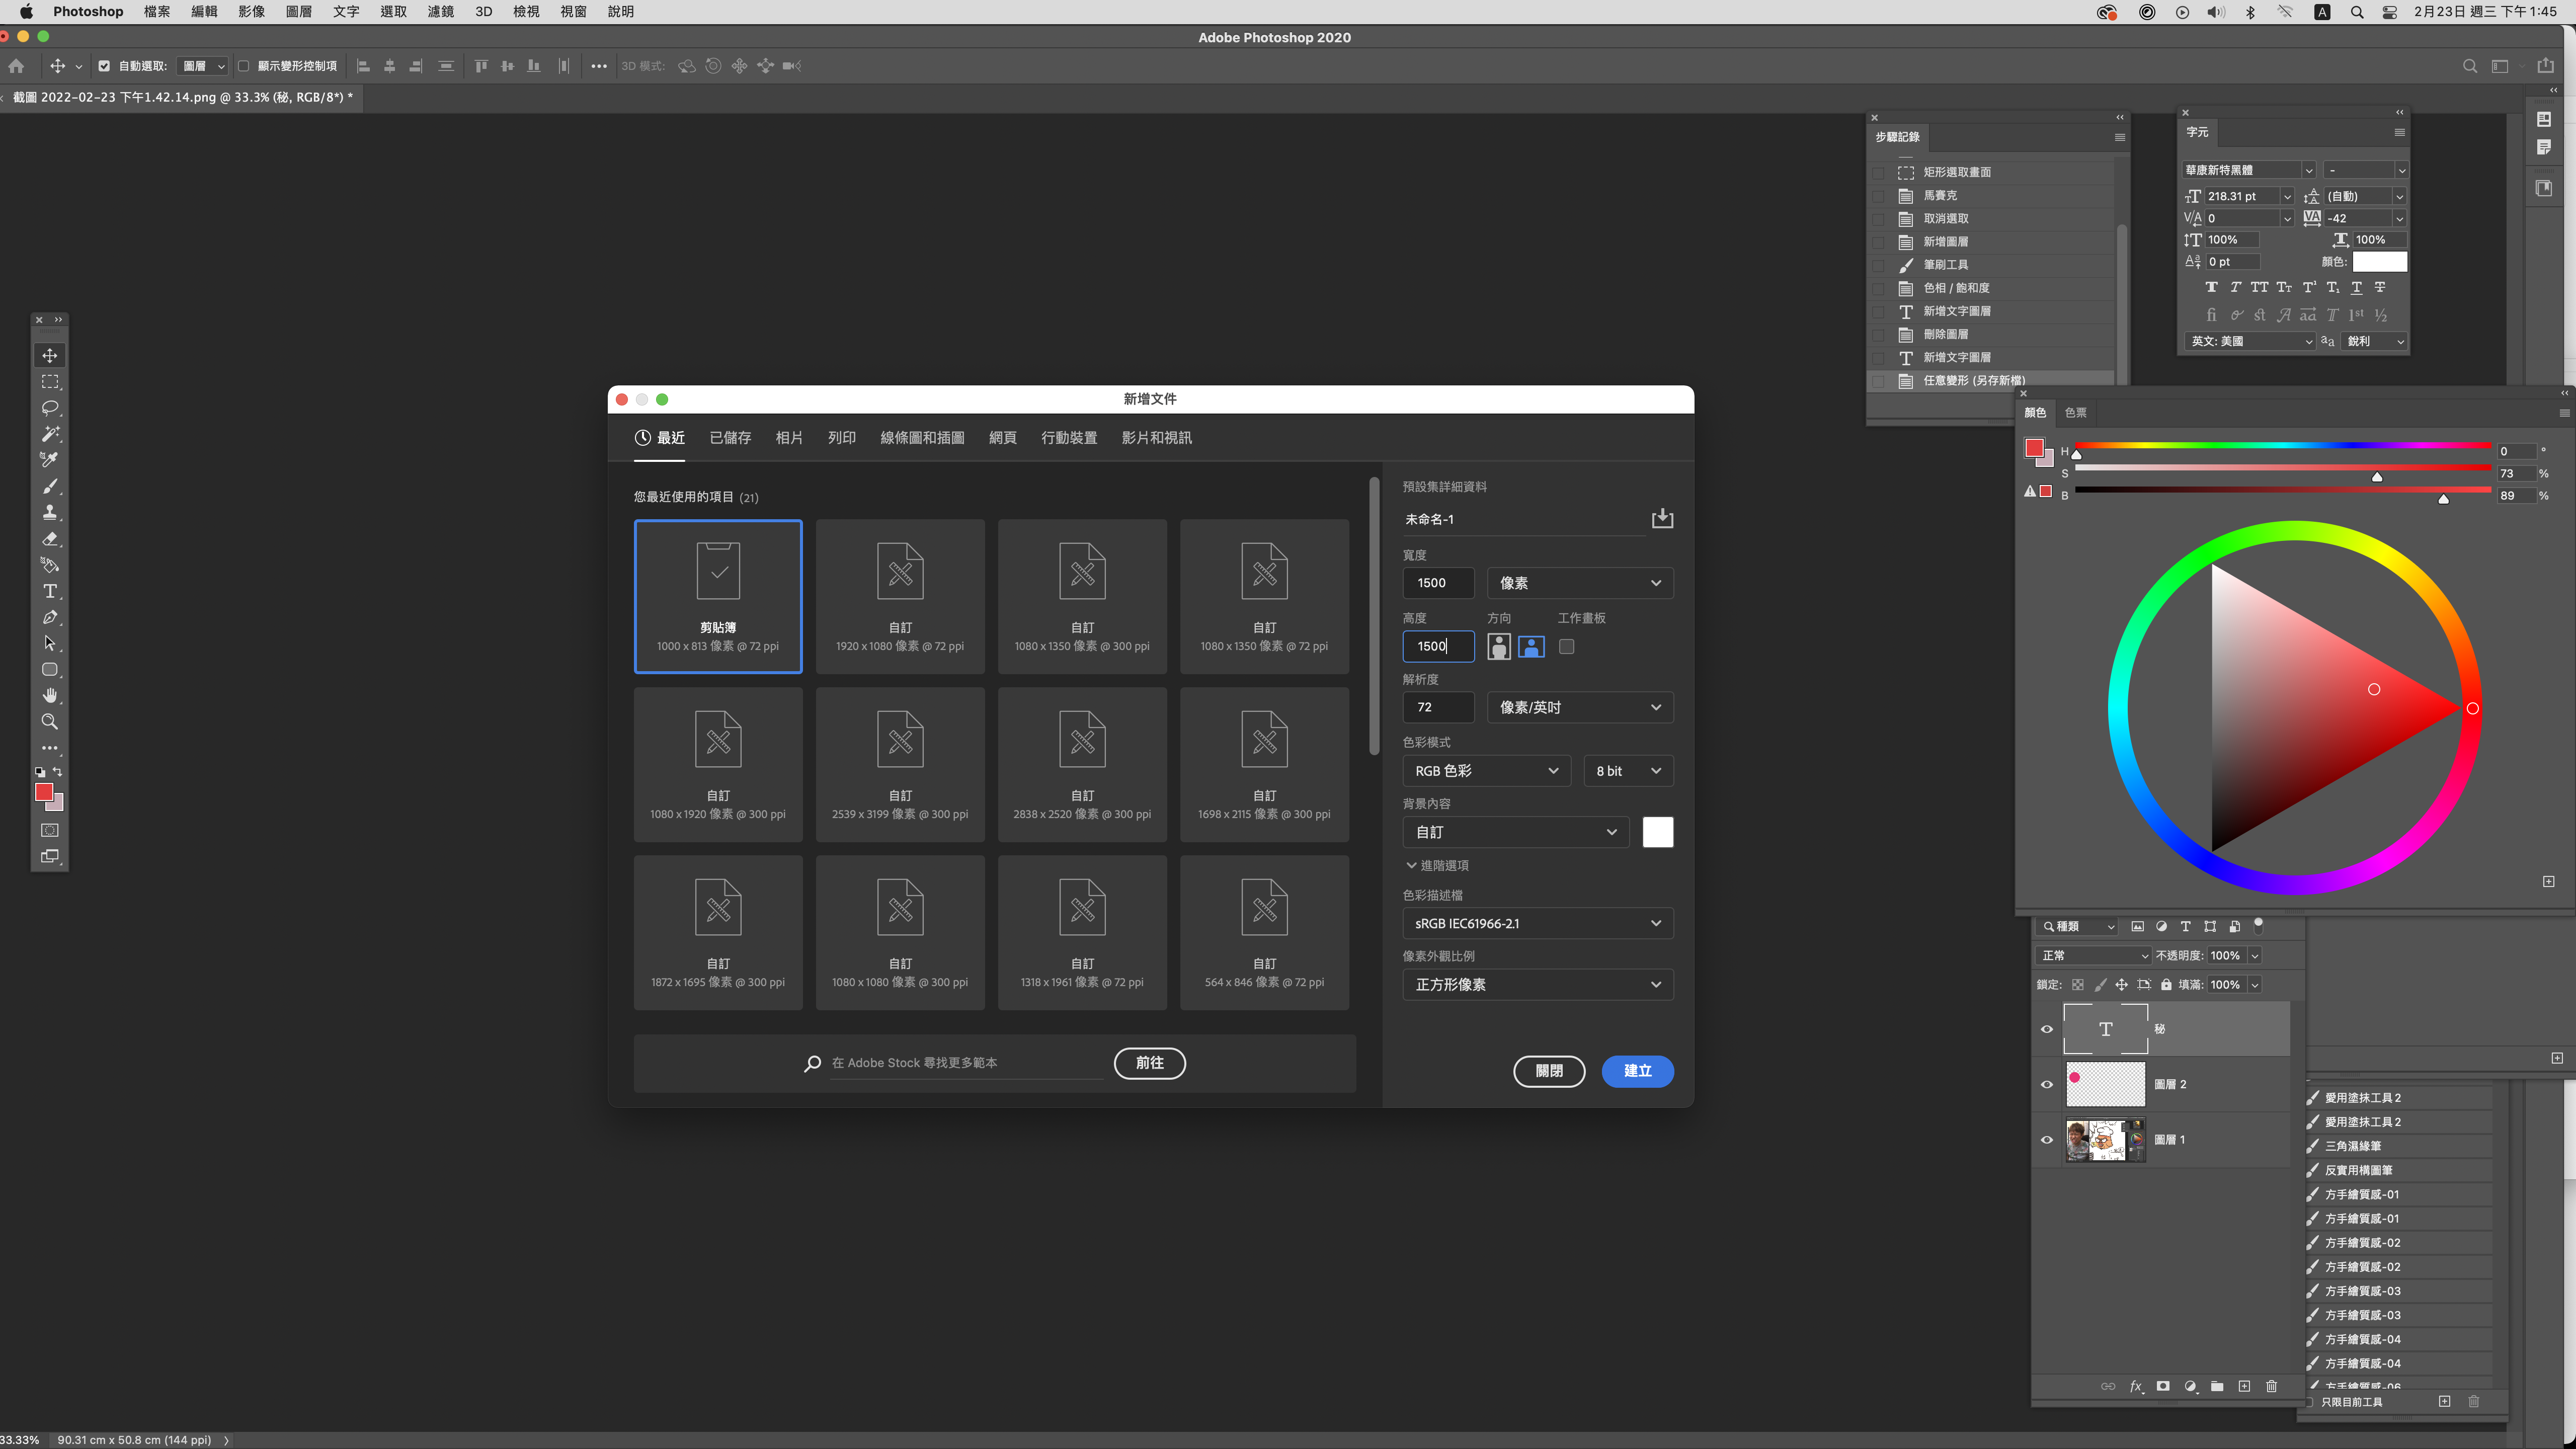
Task: Click the white background color swatch
Action: point(1657,832)
